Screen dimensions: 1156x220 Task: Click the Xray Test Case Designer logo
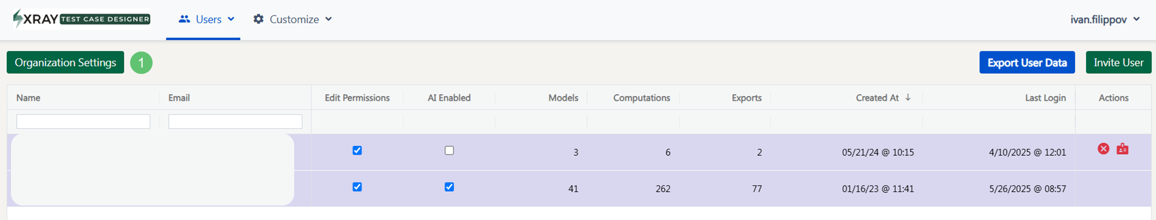coord(81,19)
